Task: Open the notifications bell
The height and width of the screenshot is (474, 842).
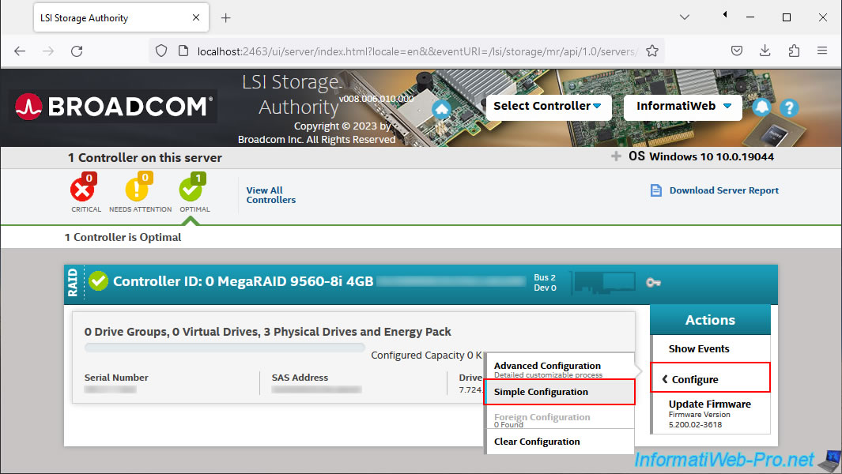Action: pos(761,107)
